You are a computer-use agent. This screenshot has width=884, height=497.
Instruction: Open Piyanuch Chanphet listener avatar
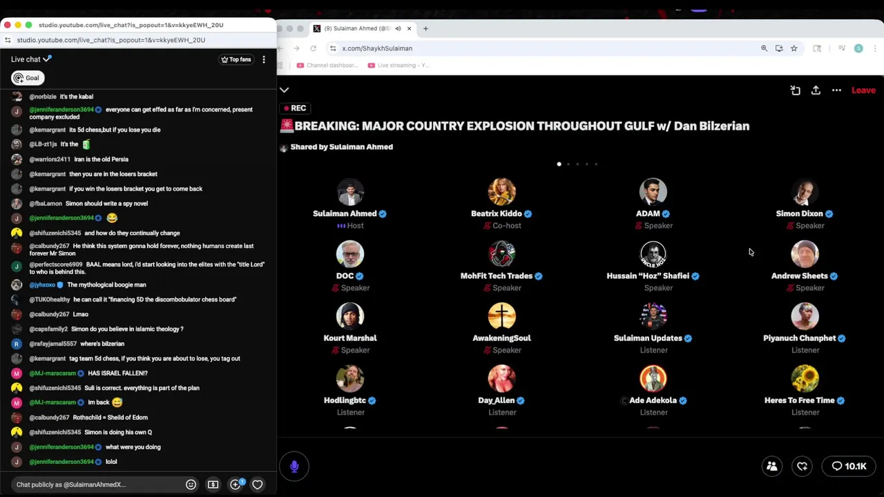tap(805, 316)
